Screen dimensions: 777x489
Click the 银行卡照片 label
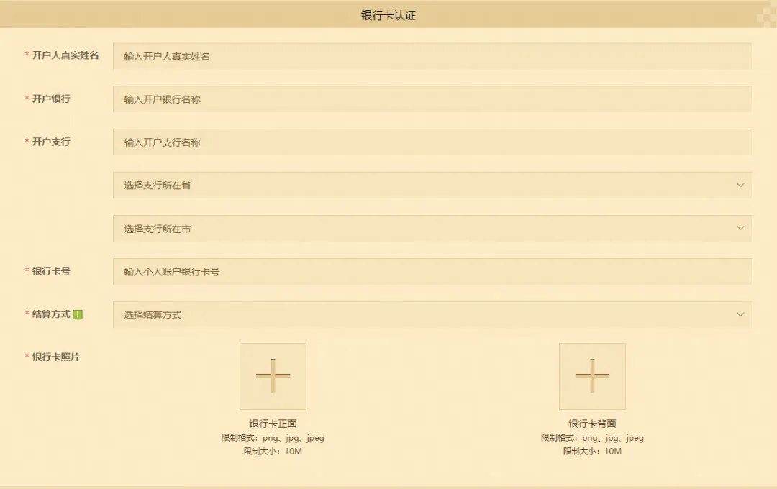[x=56, y=357]
